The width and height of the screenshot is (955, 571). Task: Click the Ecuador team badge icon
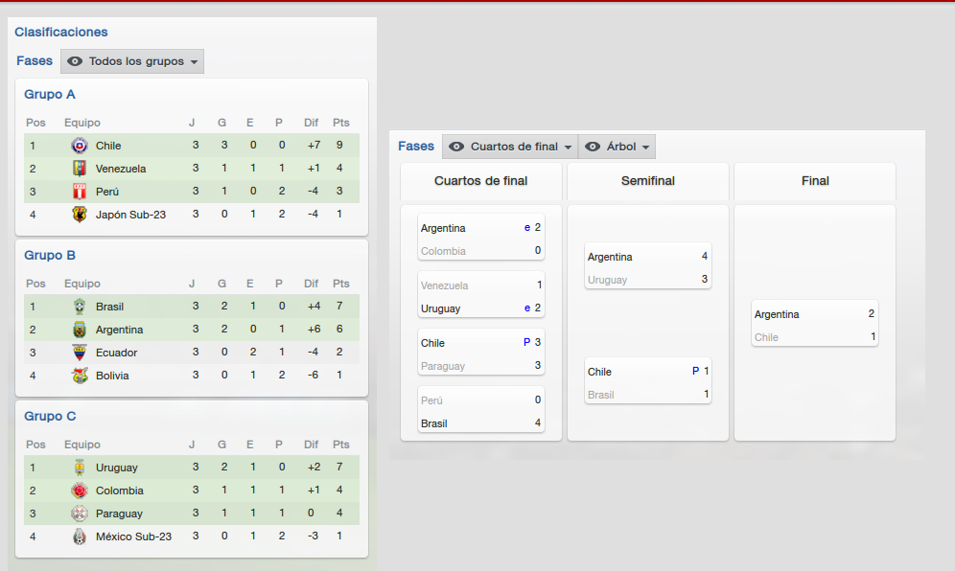click(80, 353)
